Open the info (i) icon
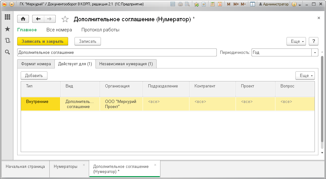This screenshot has width=326, height=179. (x=294, y=4)
